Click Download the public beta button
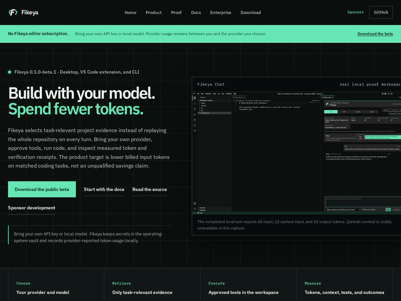This screenshot has width=401, height=301. pyautogui.click(x=42, y=189)
